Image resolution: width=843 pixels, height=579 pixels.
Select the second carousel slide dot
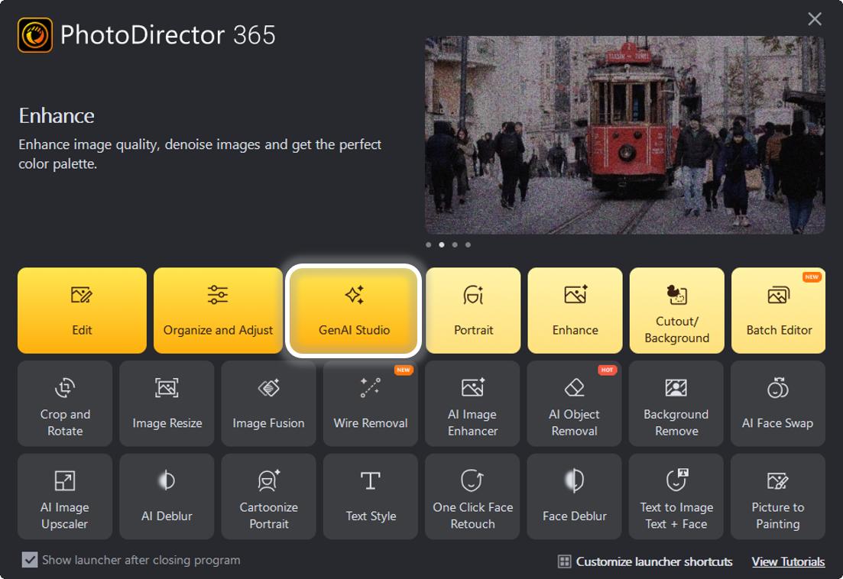tap(442, 244)
